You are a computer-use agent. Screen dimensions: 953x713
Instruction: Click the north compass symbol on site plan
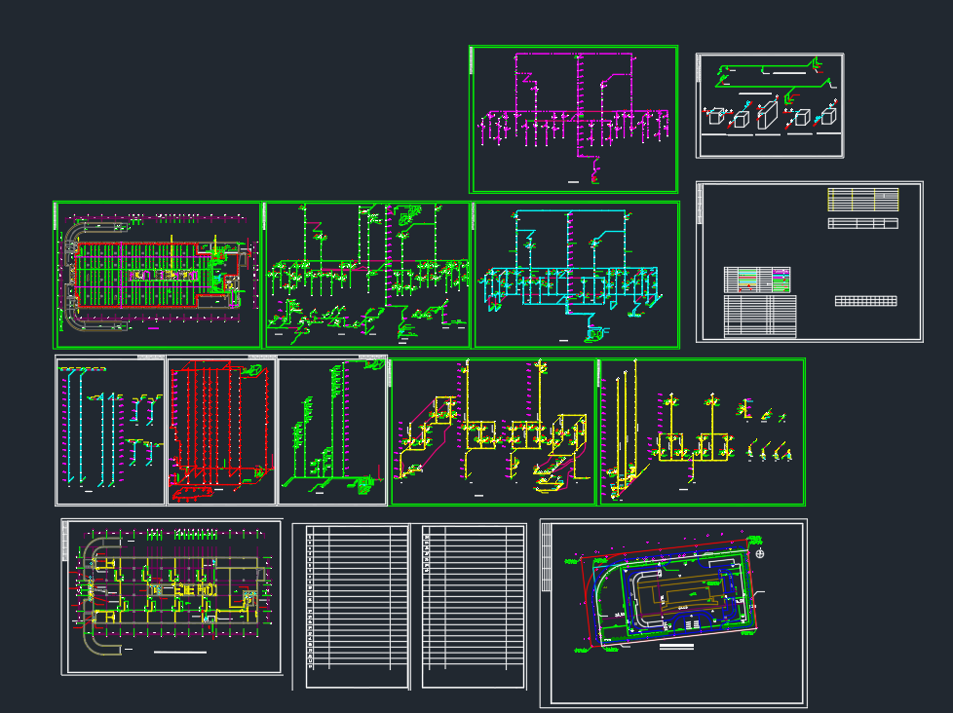tap(760, 553)
